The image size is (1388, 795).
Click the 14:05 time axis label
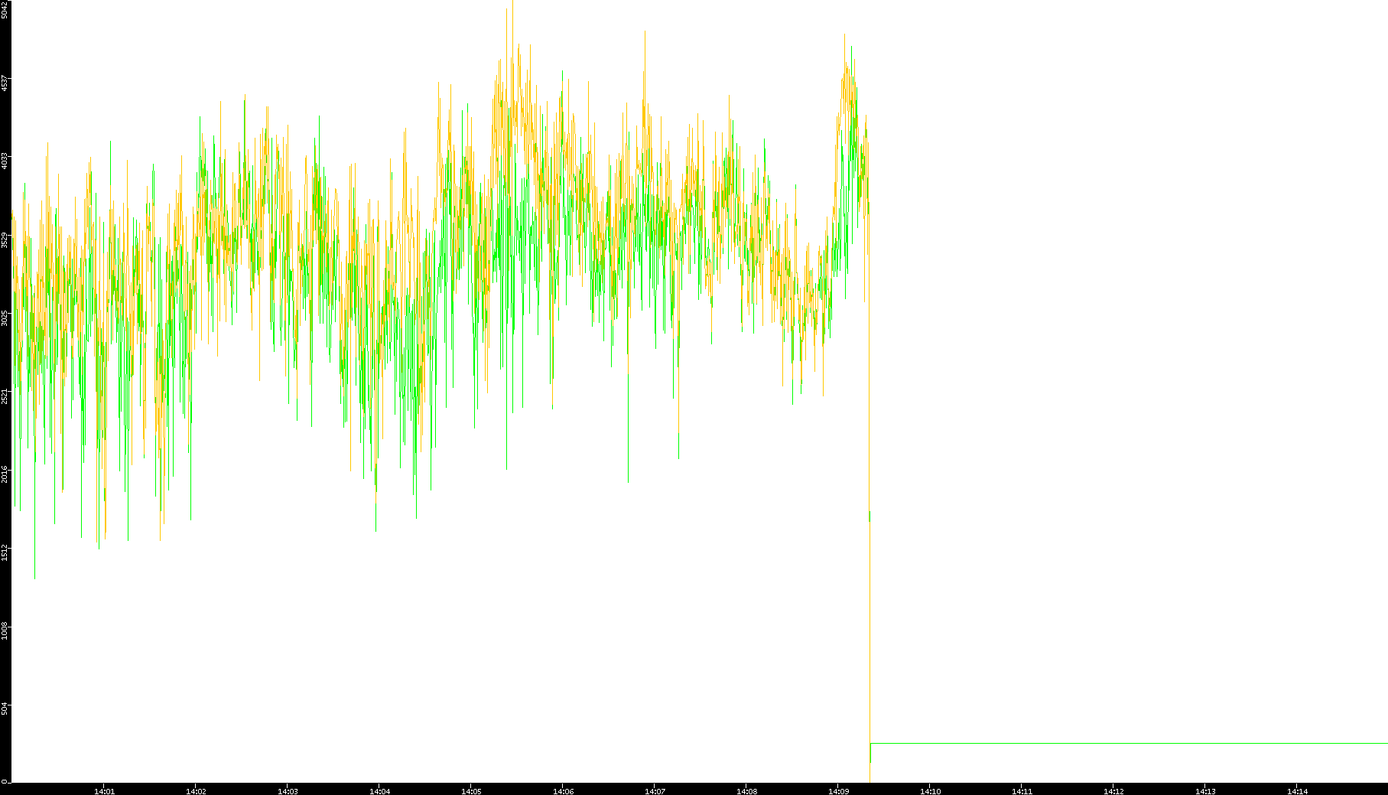471,791
